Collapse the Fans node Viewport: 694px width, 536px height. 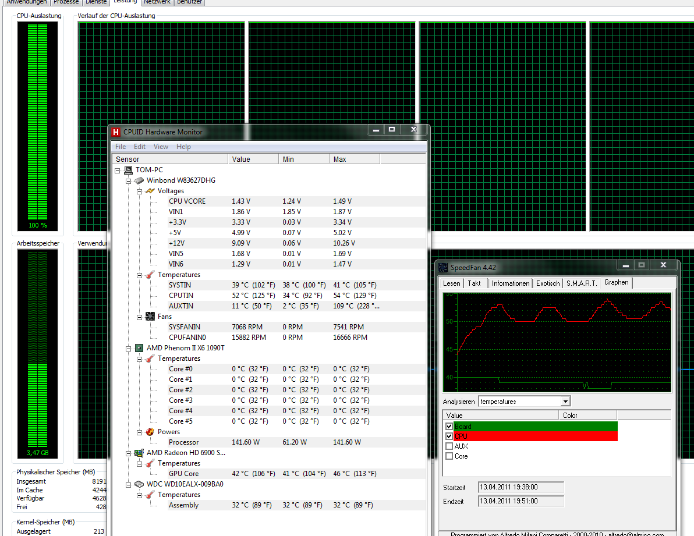point(139,317)
